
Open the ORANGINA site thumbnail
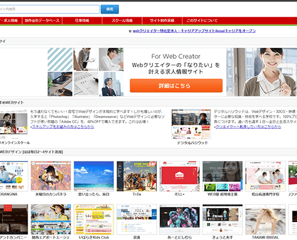(14, 176)
